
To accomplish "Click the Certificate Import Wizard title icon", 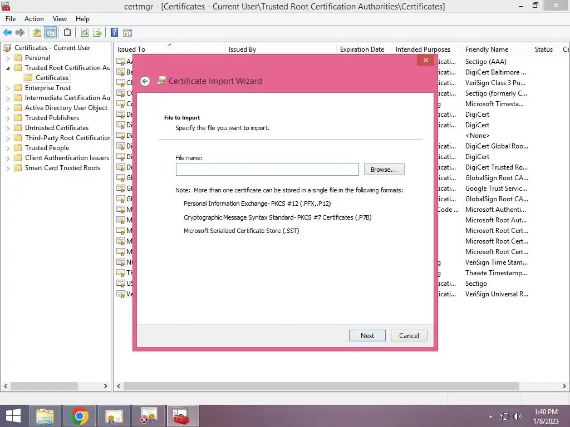I will pos(161,81).
